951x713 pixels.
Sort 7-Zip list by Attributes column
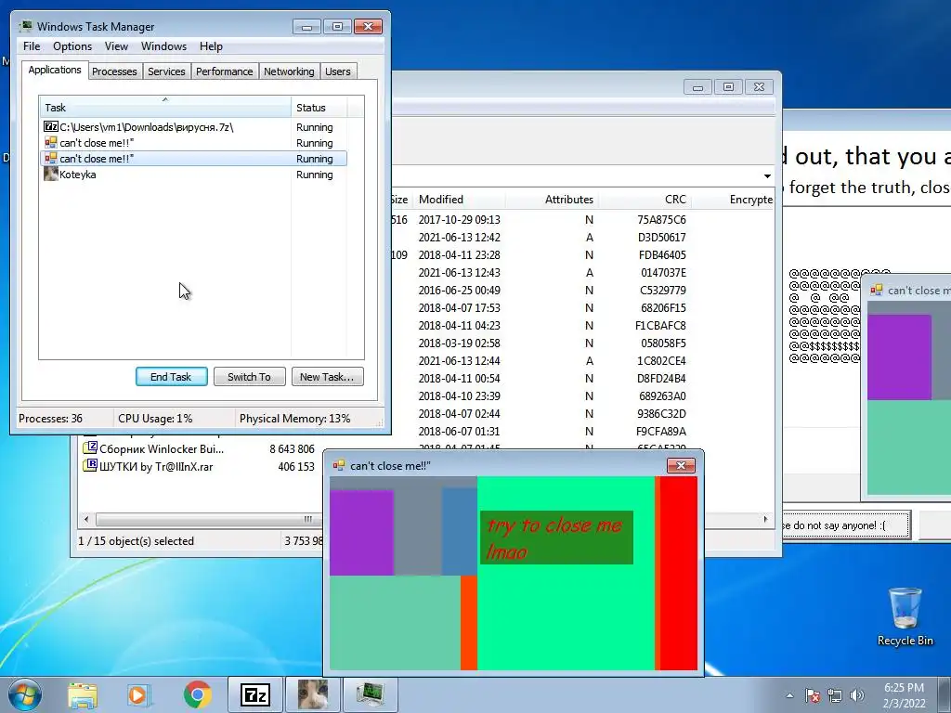tap(552, 200)
